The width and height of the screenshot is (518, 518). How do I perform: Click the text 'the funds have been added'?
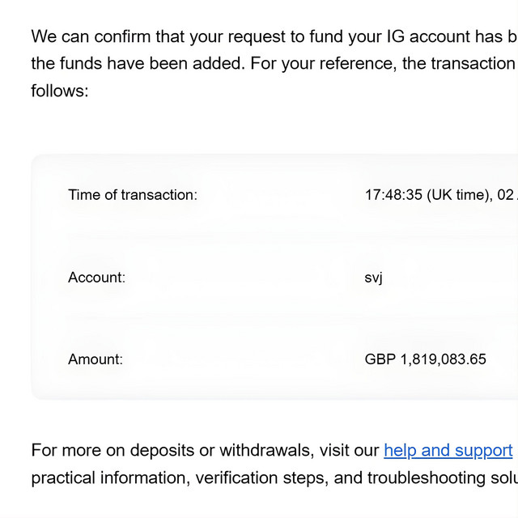point(138,63)
